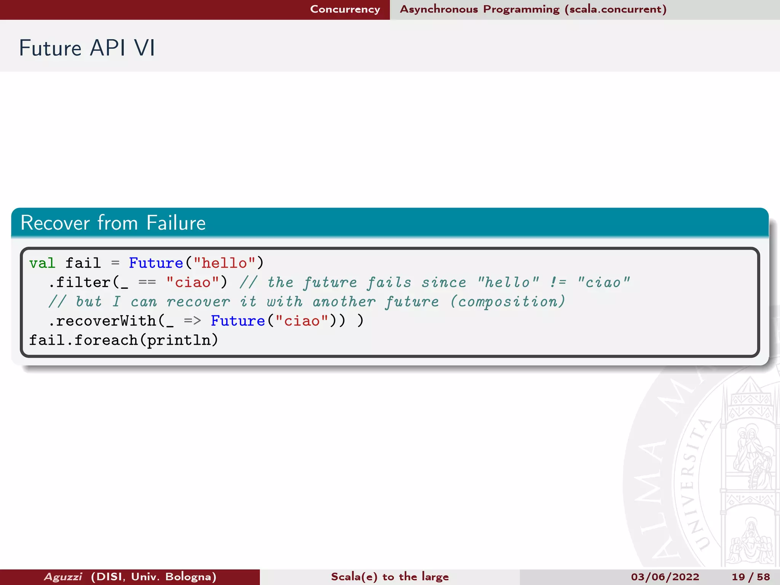Viewport: 780px width, 585px height.
Task: Click the Concurrency section in header
Action: (345, 9)
